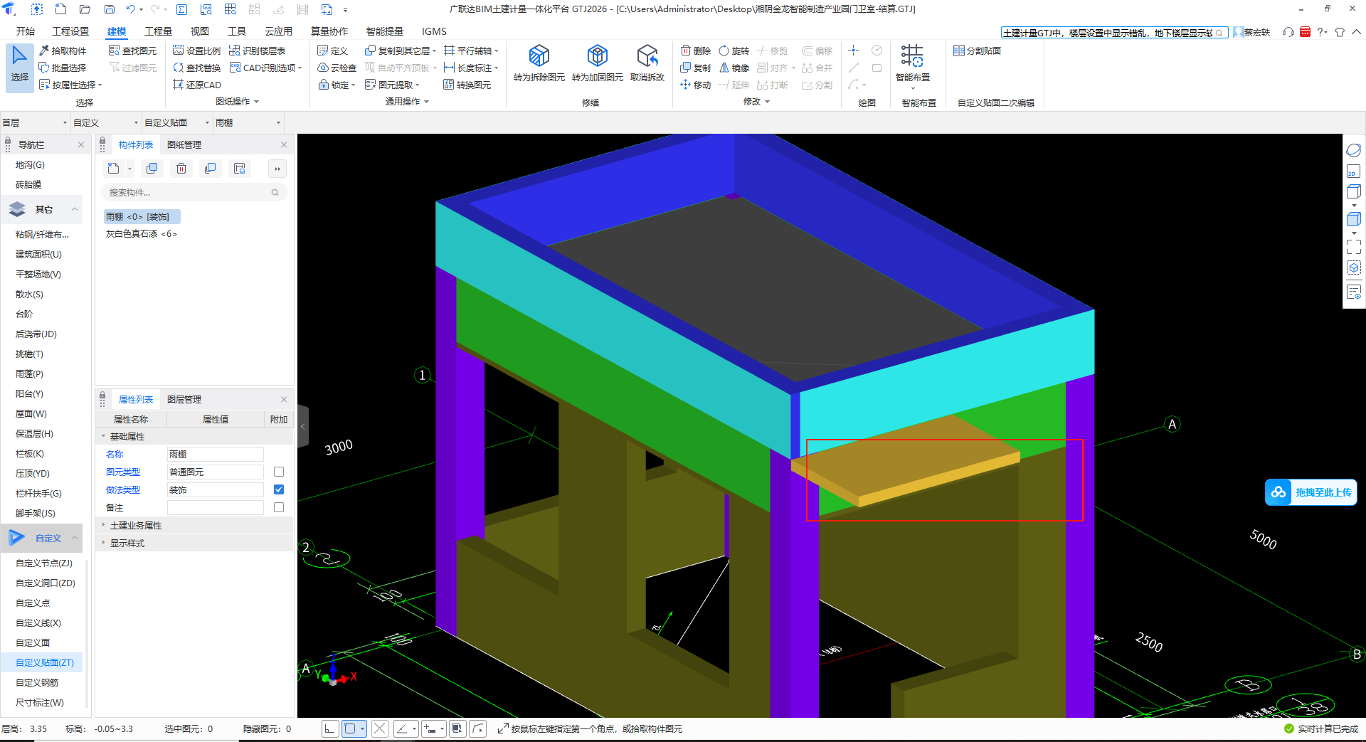Viewport: 1366px width, 742px height.
Task: Open 视图 ribbon tab
Action: click(200, 31)
